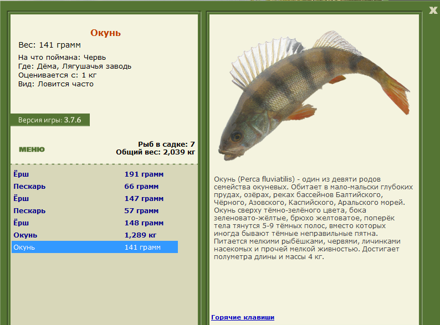Select the Ёрш 147 грамм row
Viewport: 440px width, 325px height.
[95, 199]
